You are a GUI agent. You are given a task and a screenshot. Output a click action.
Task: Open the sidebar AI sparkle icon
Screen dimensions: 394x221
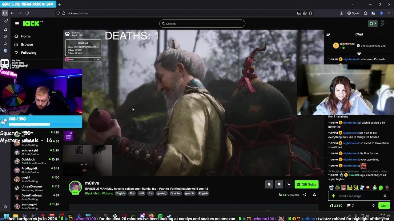(x=5, y=22)
